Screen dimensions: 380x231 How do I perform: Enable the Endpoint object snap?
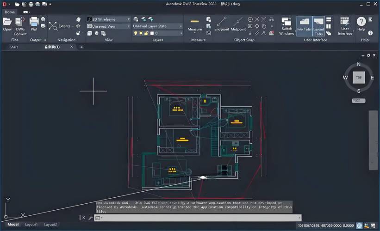pyautogui.click(x=221, y=24)
